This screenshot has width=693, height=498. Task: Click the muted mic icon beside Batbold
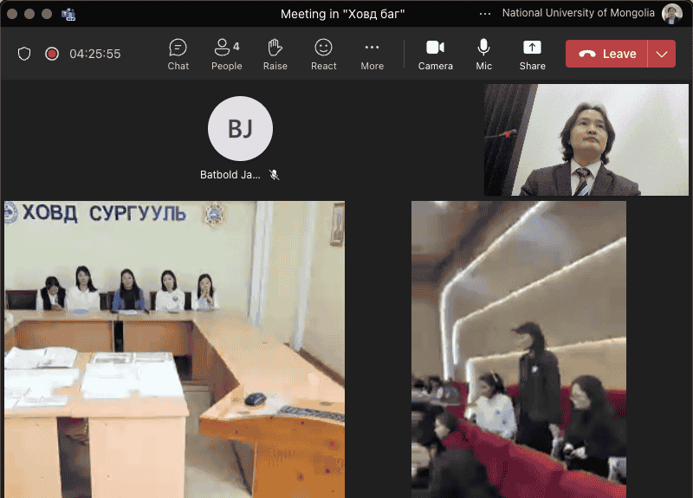coord(274,175)
